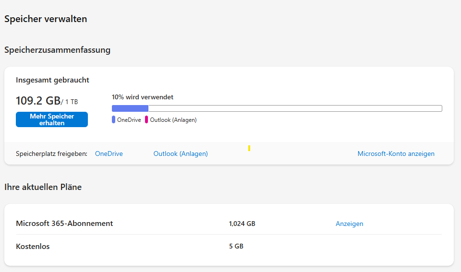Click the 5 GB plan size value
This screenshot has width=461, height=272.
point(236,247)
